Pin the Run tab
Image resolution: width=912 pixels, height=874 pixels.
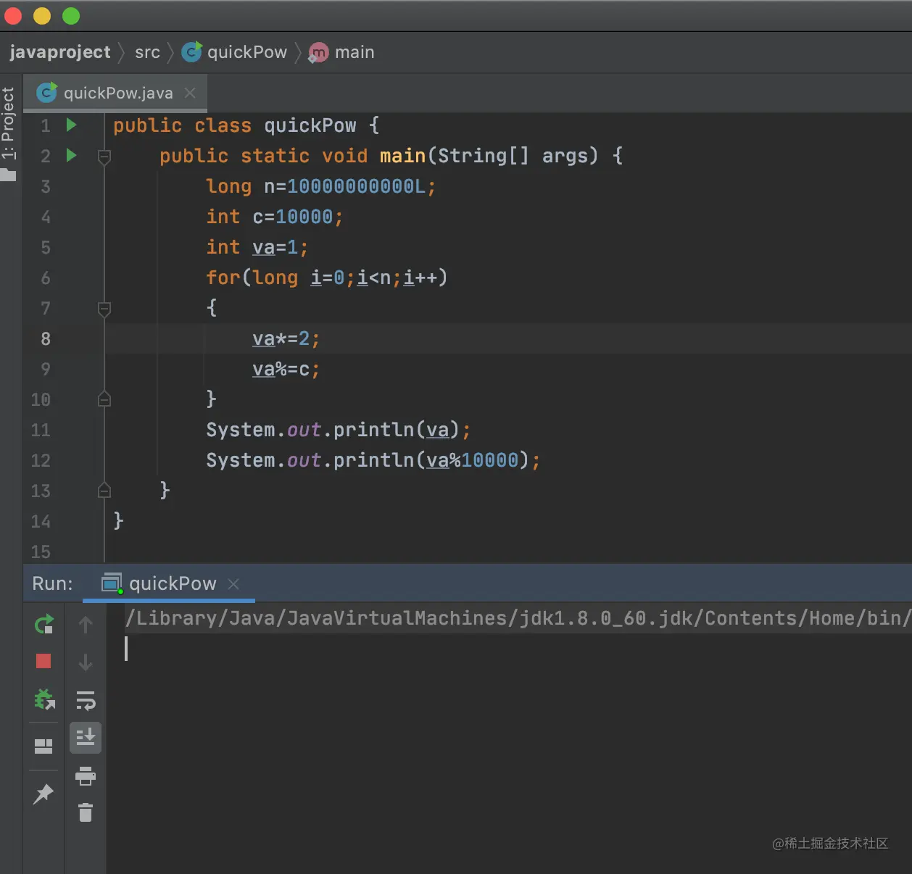(x=43, y=794)
